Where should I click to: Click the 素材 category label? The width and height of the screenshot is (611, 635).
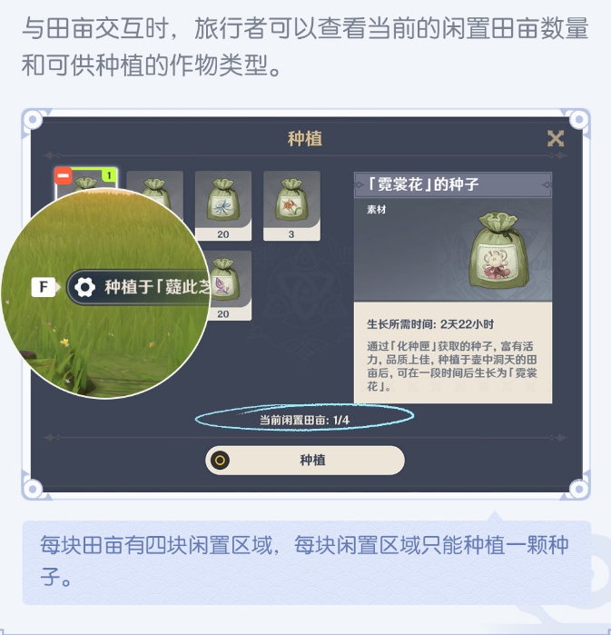point(376,209)
